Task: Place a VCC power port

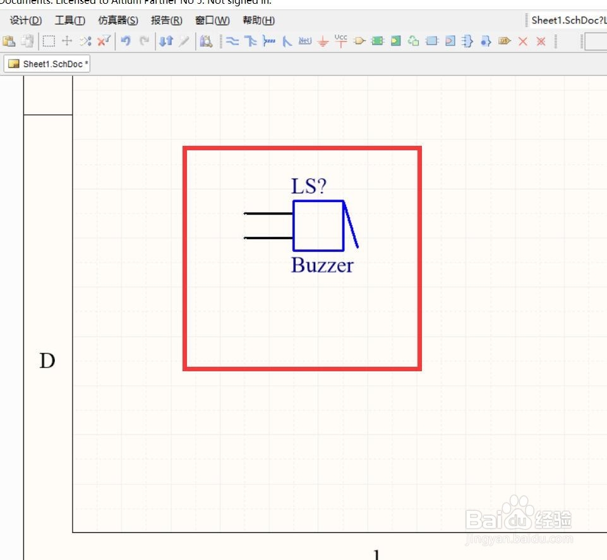Action: 341,40
